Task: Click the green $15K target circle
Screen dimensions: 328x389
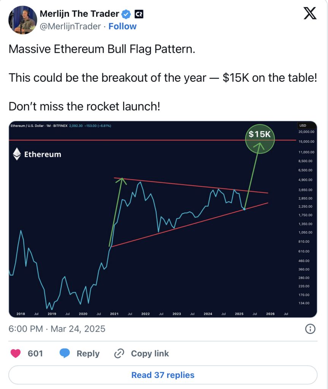Action: tap(260, 139)
